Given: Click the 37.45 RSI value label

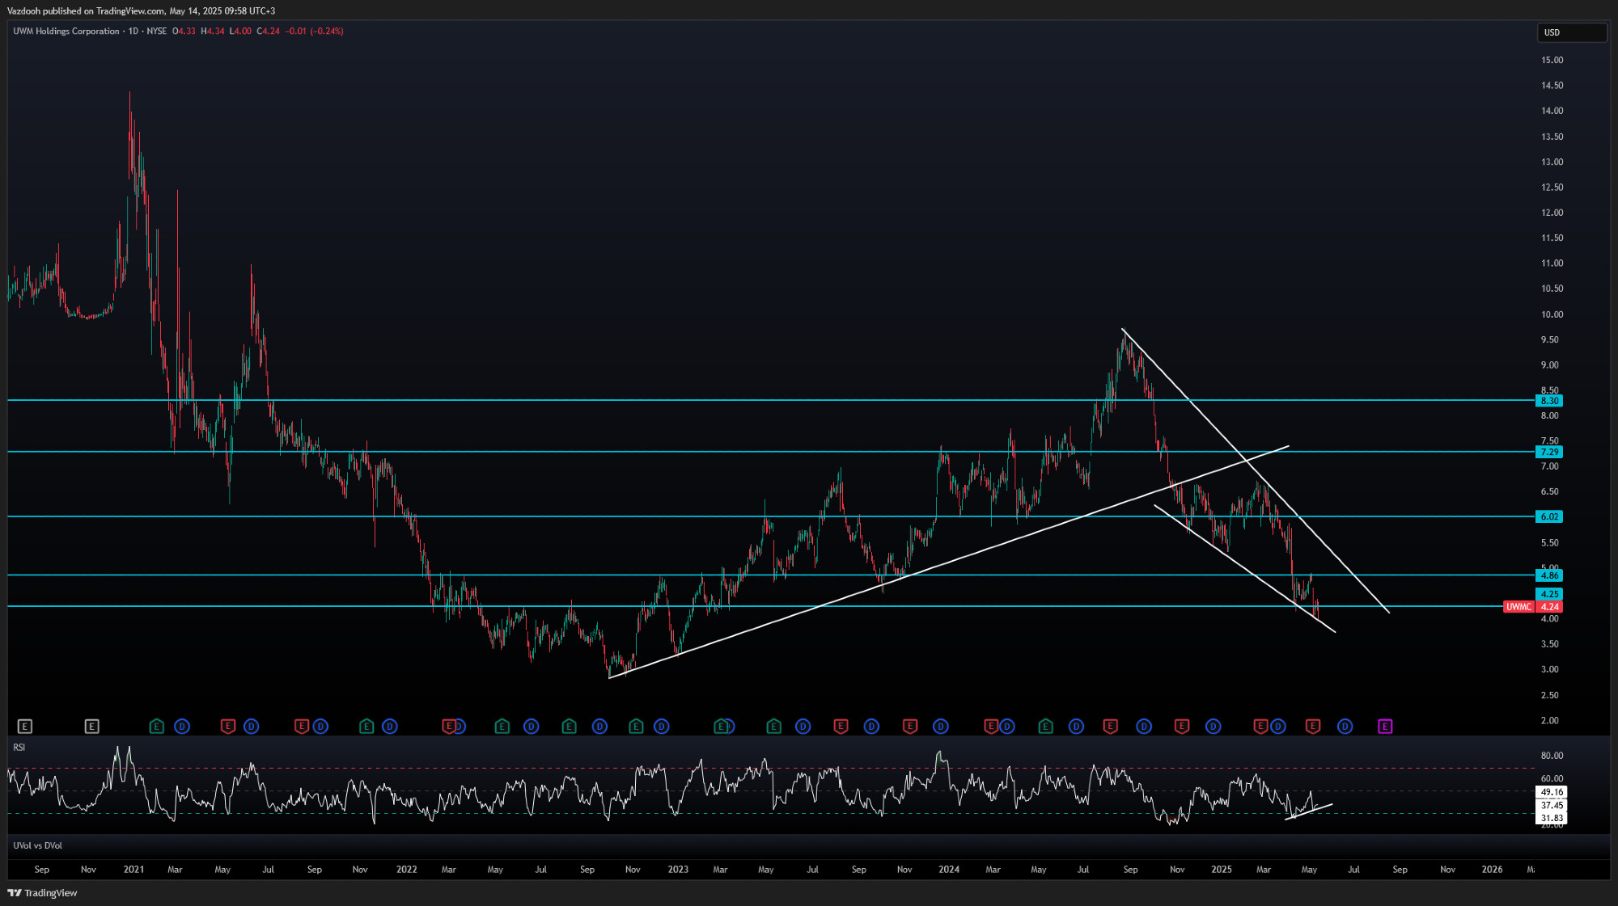Looking at the screenshot, I should click(x=1551, y=805).
